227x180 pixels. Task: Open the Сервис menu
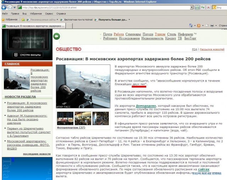coord(49,13)
